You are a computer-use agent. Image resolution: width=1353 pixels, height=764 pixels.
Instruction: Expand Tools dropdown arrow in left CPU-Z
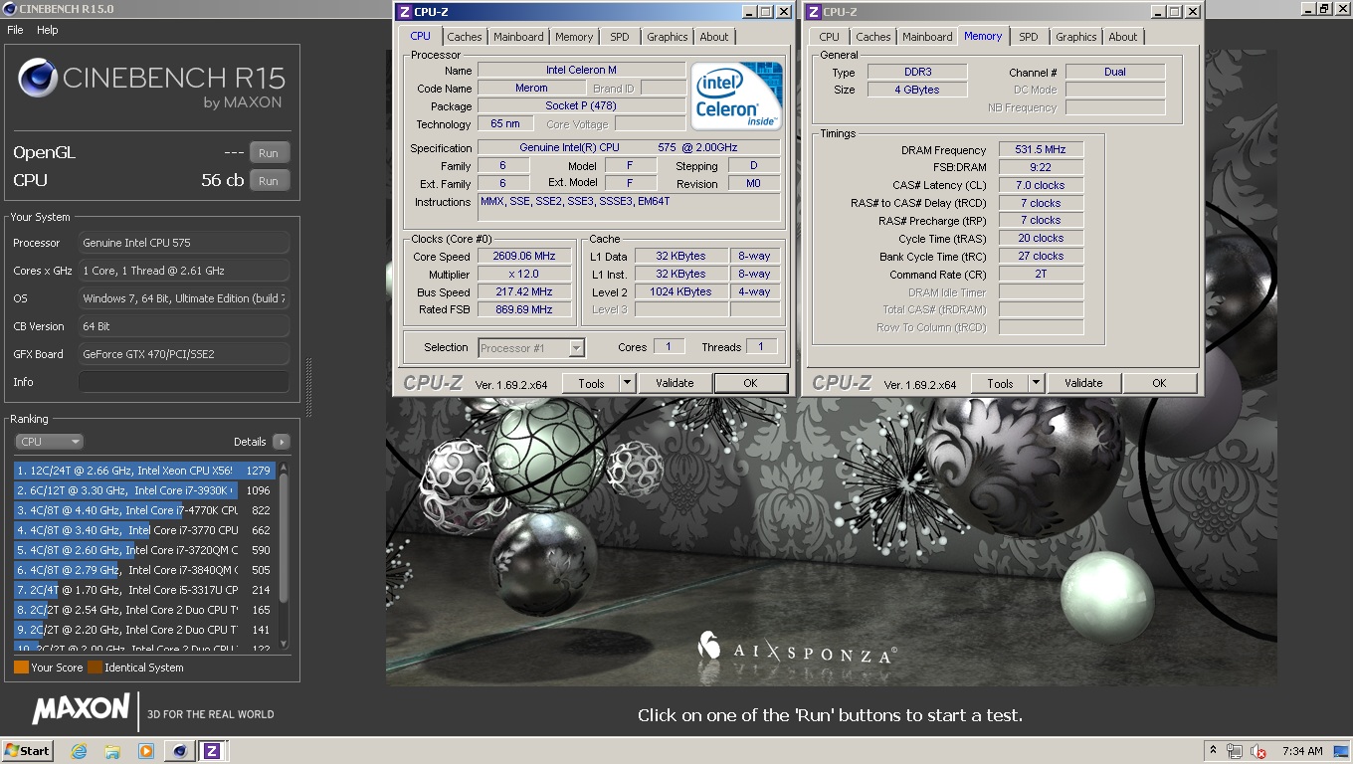[627, 383]
